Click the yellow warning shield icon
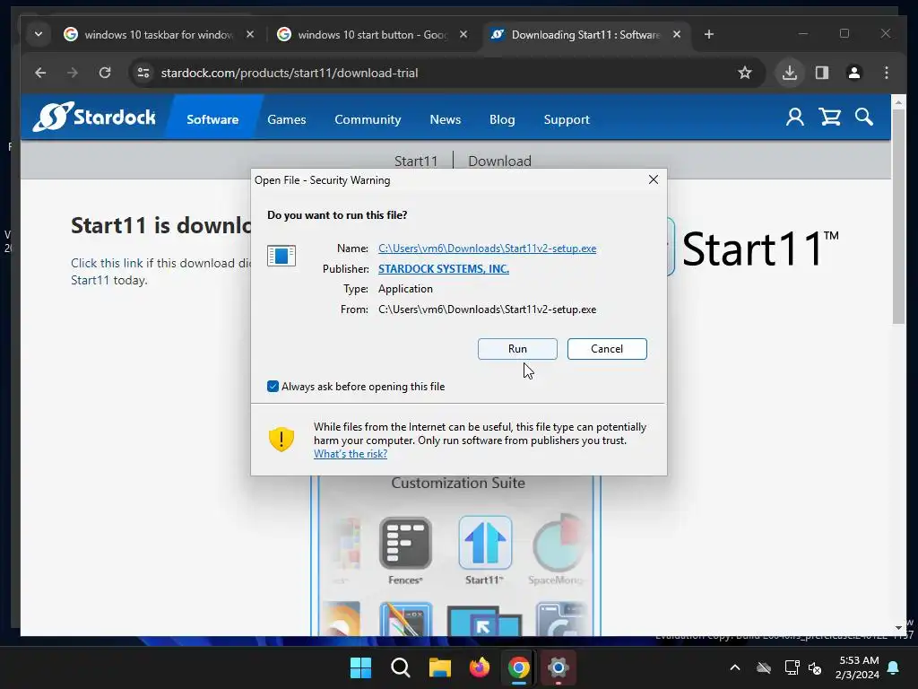 point(281,440)
